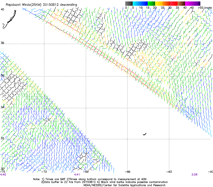
Task: Click the purple time stamp '4:40'
Action: pos(3,175)
